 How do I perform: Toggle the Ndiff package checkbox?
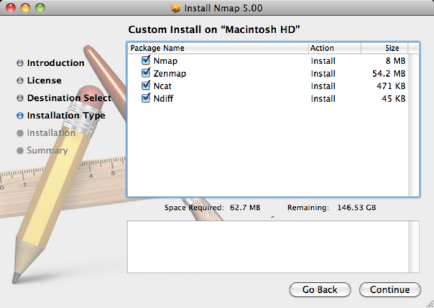point(146,98)
